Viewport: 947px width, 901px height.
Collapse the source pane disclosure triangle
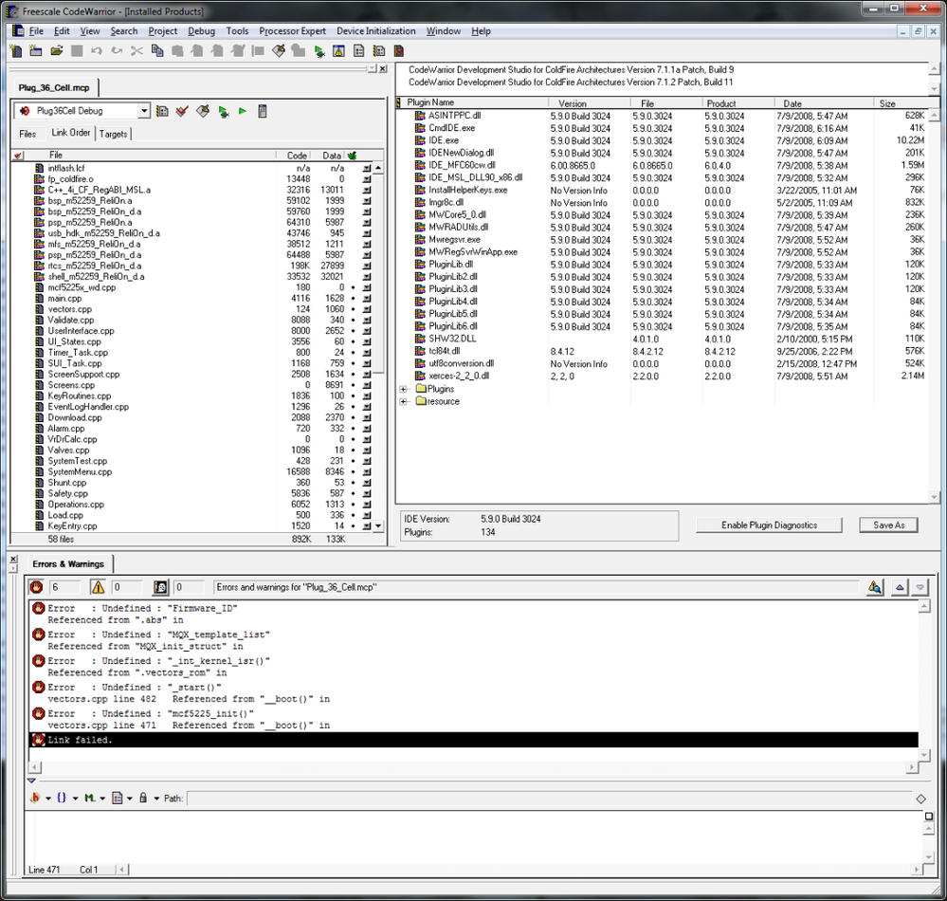point(31,781)
